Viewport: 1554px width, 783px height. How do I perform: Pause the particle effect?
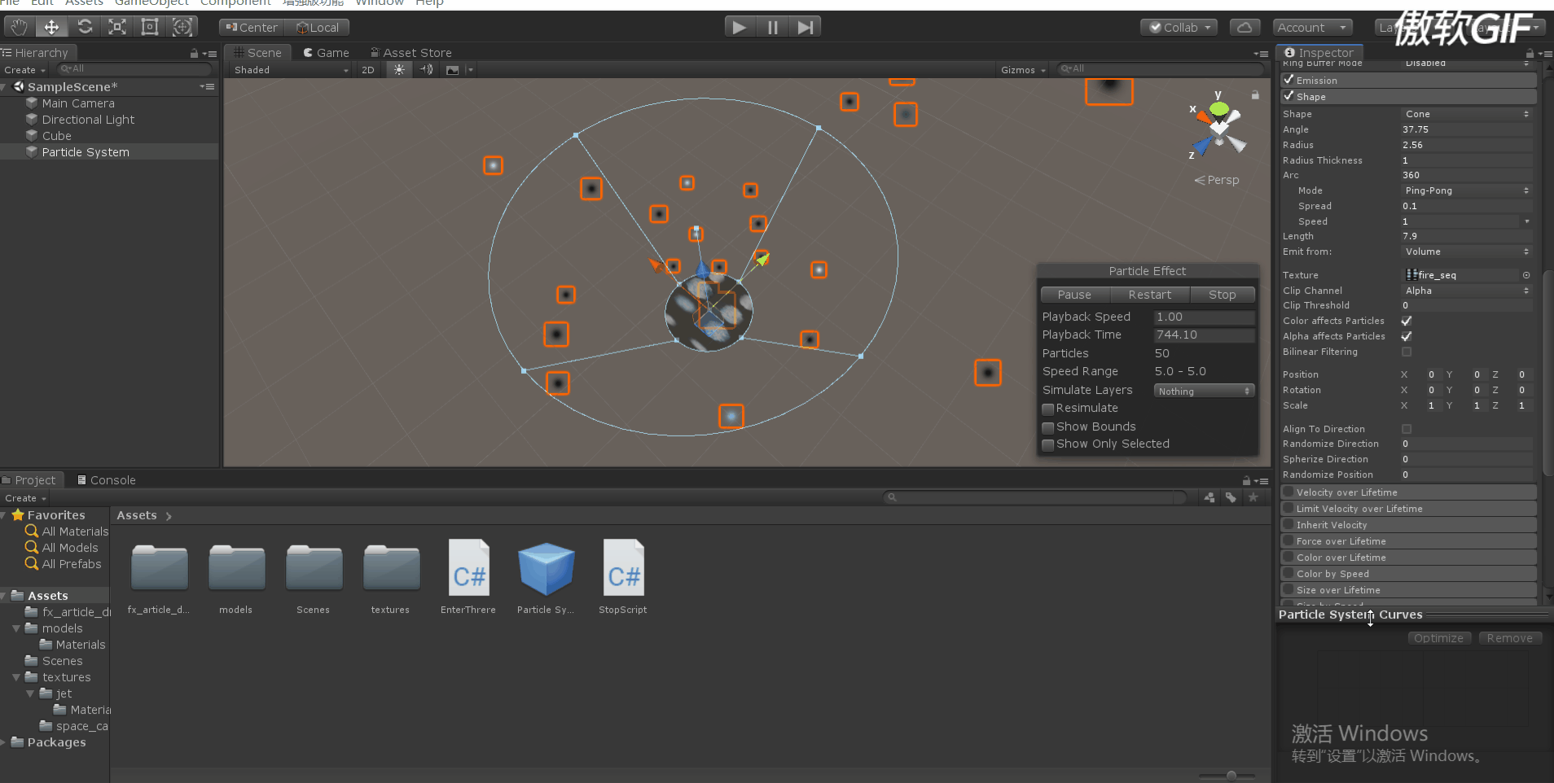coord(1074,295)
